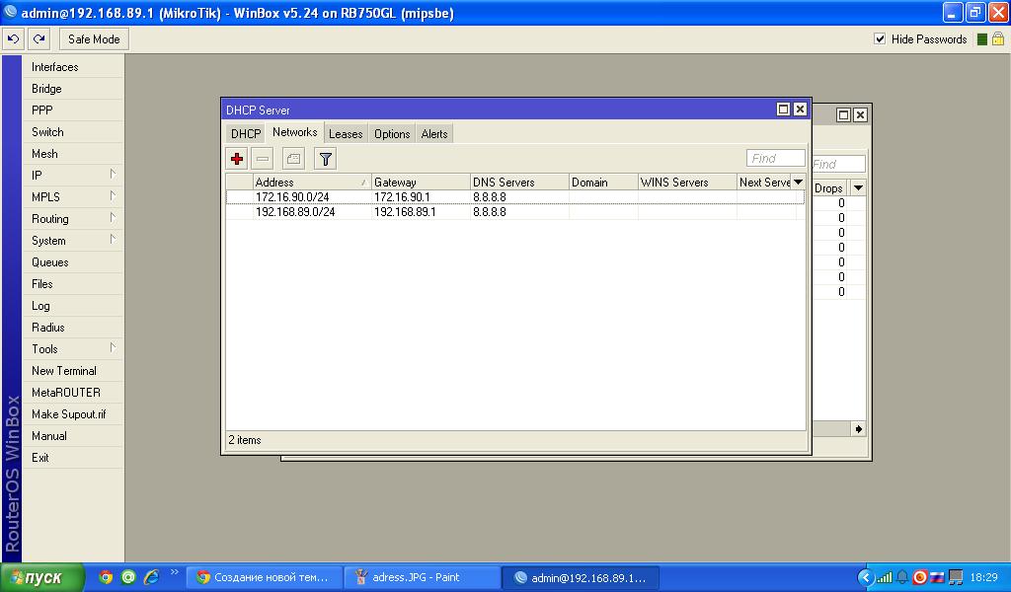Open the Log menu item

pos(73,306)
